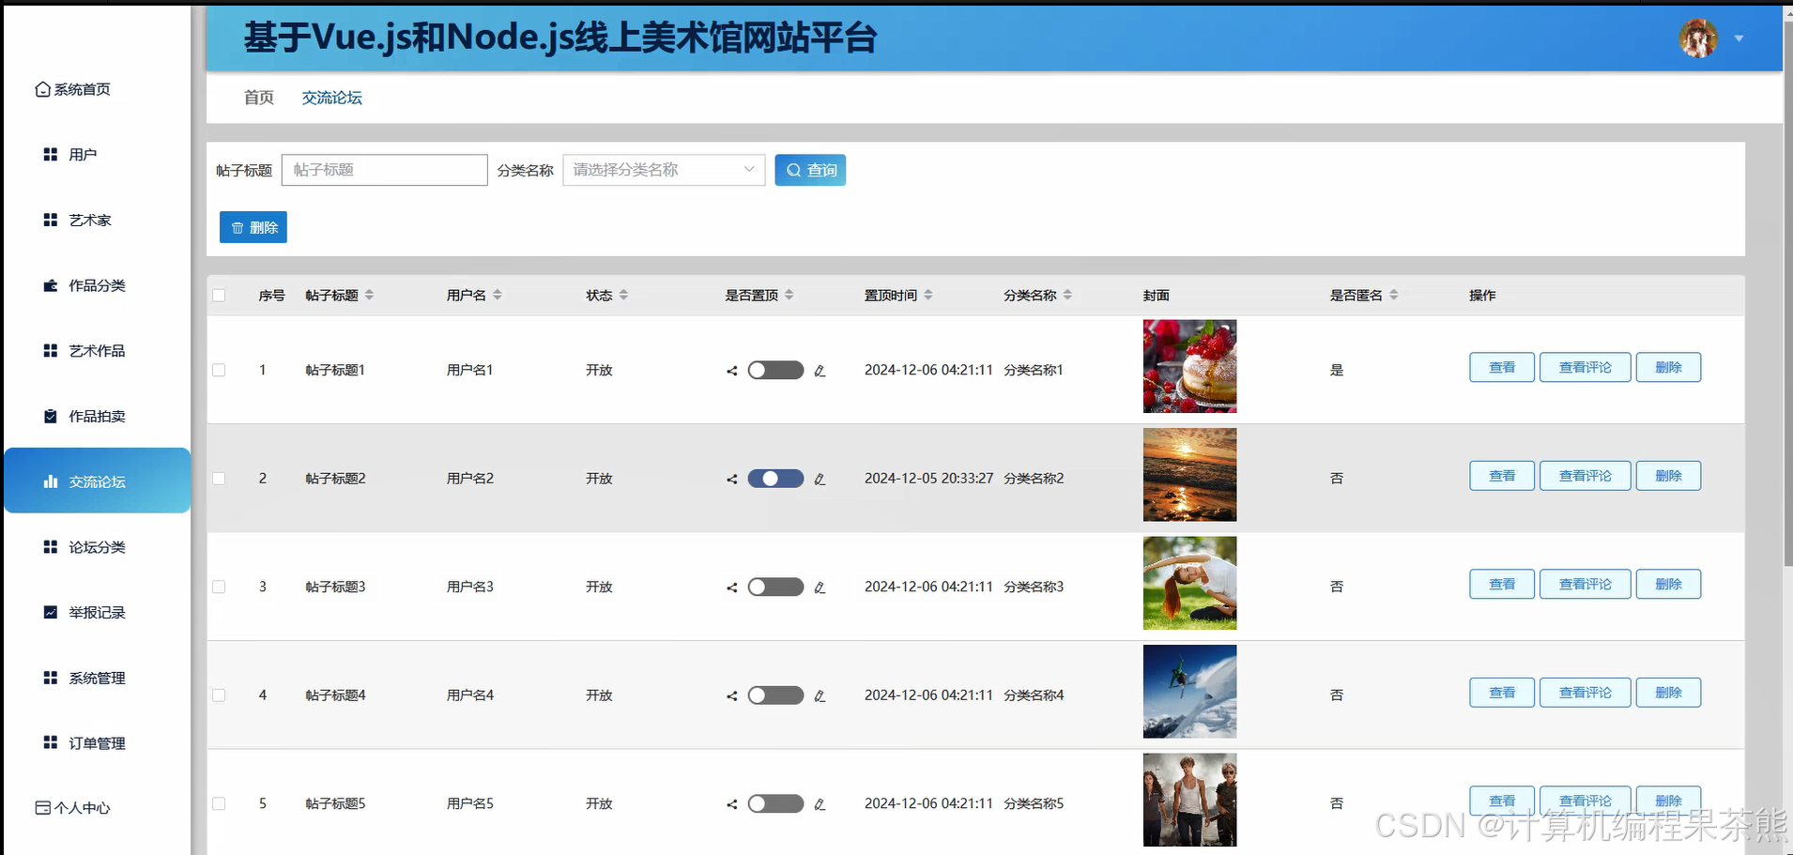Sort by 用户名 column arrows
The height and width of the screenshot is (855, 1793).
point(498,295)
